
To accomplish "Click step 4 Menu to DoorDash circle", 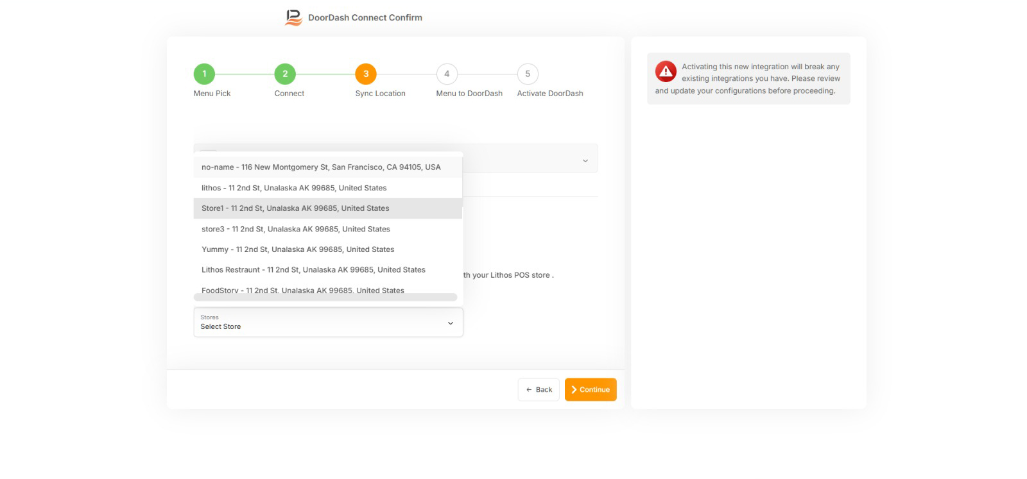I will pos(447,74).
